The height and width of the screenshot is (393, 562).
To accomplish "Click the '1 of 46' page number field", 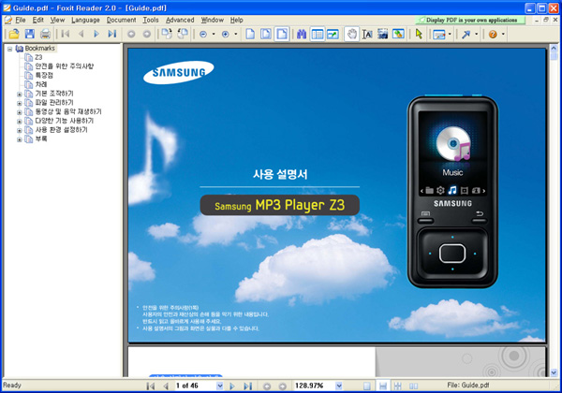I will [x=195, y=386].
